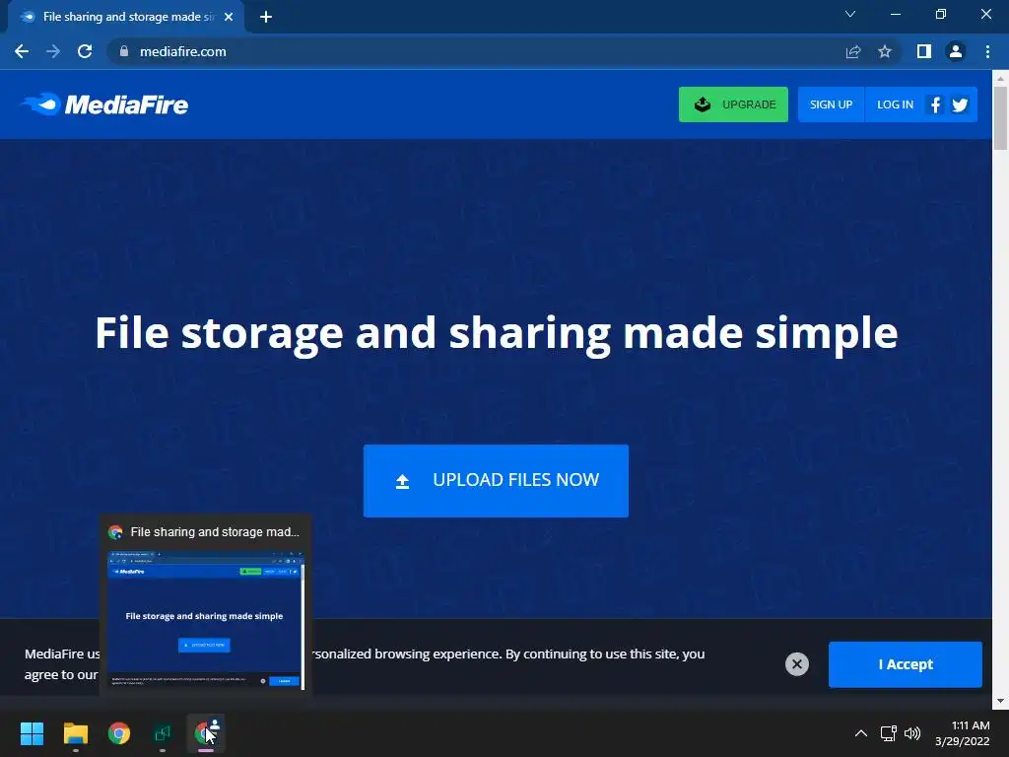
Task: Share this page via share icon
Action: 852,51
